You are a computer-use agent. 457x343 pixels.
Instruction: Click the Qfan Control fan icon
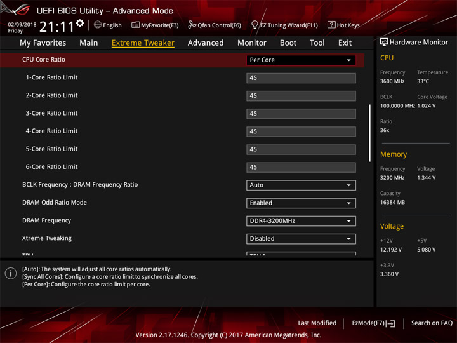click(192, 25)
